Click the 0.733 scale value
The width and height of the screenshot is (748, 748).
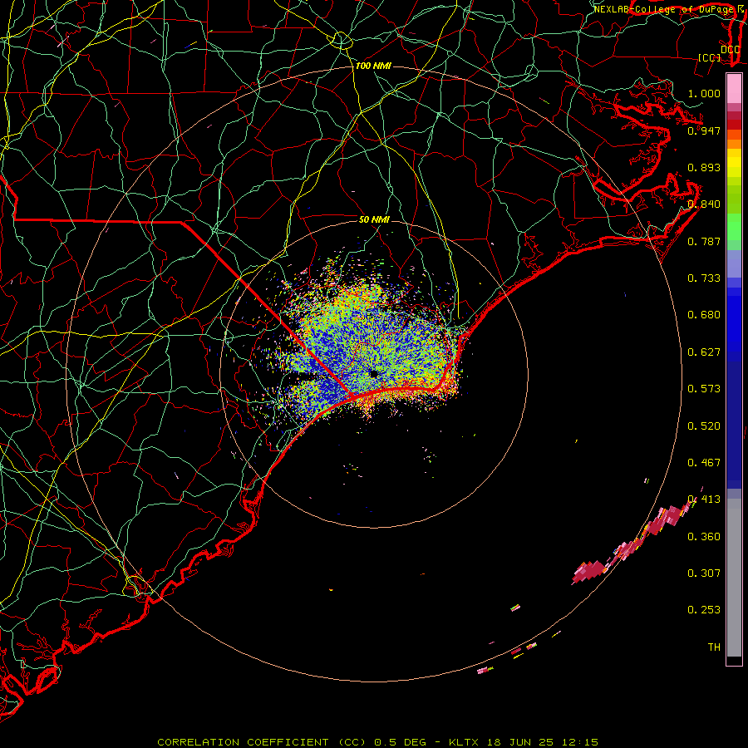[x=704, y=278]
